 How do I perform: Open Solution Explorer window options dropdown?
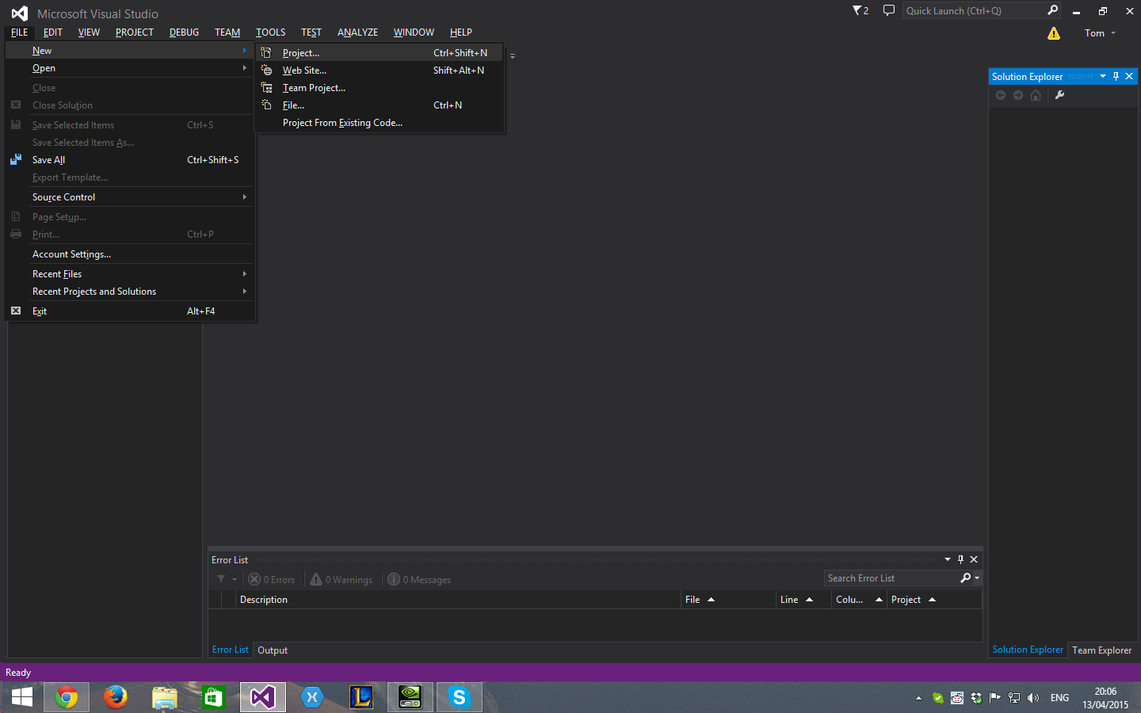pos(1102,76)
